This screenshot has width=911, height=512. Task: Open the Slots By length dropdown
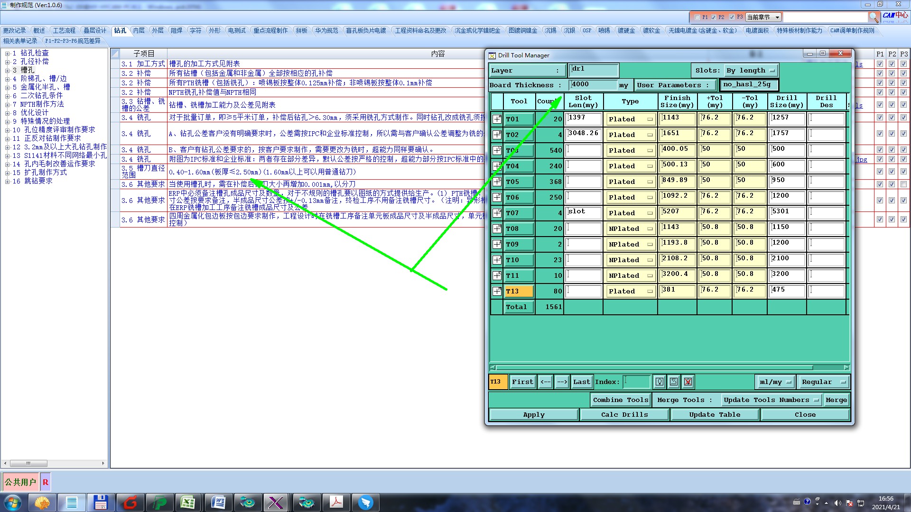(x=752, y=71)
